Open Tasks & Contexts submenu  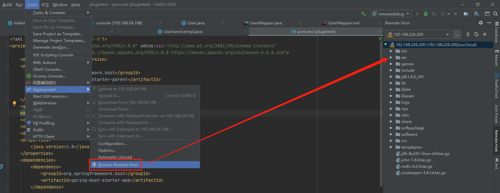59,12
